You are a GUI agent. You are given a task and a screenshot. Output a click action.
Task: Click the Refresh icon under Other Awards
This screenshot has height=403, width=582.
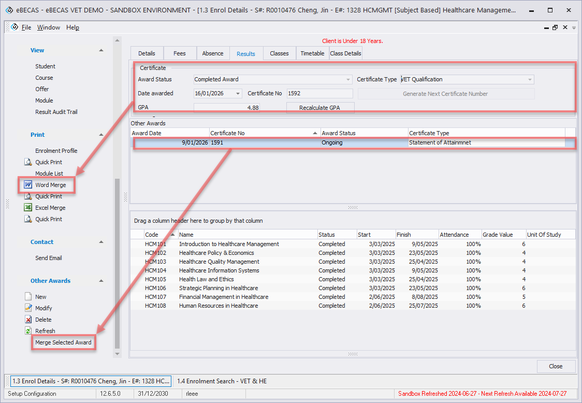28,331
